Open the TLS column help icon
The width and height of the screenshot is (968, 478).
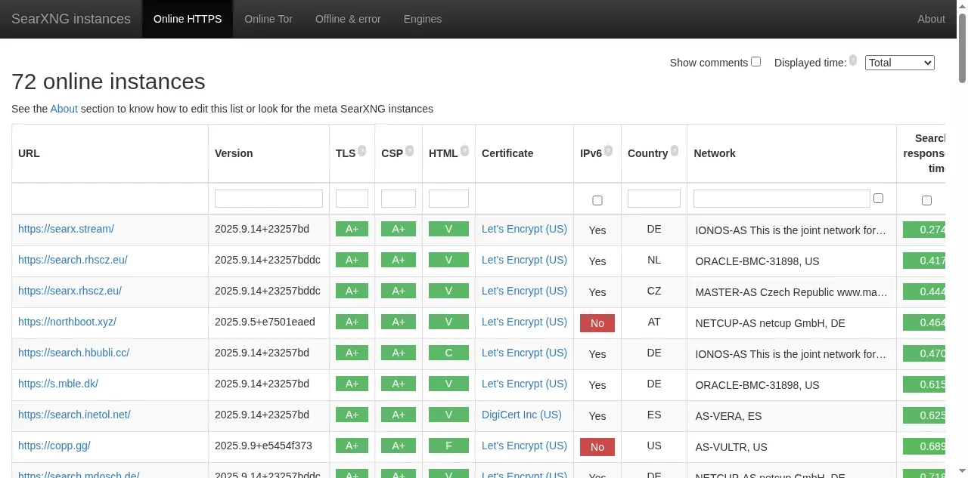pyautogui.click(x=362, y=151)
